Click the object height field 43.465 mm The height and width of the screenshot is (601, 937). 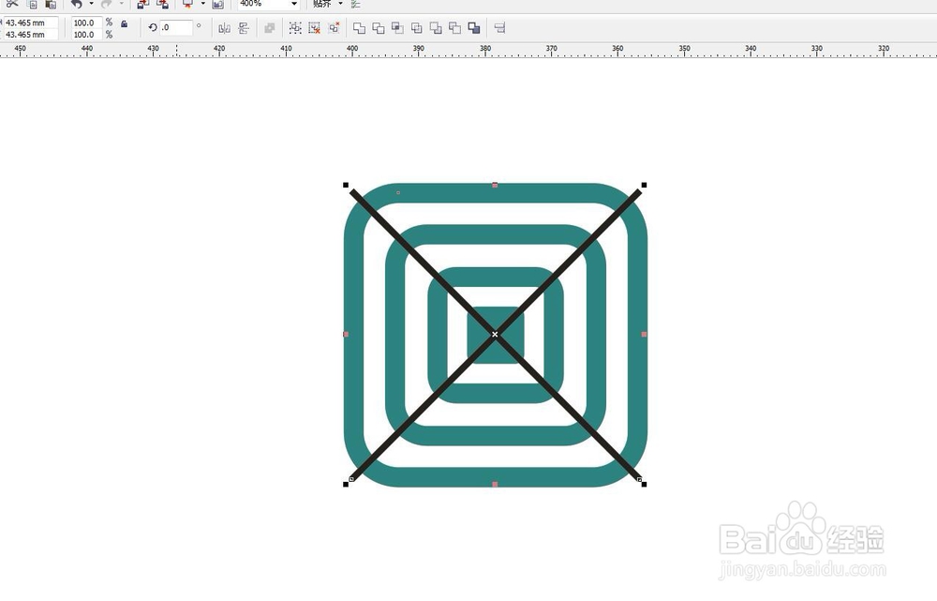(30, 35)
